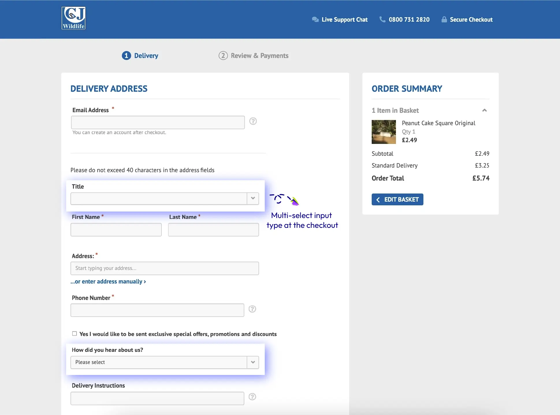
Task: Click the Email Address input field
Action: coord(157,122)
